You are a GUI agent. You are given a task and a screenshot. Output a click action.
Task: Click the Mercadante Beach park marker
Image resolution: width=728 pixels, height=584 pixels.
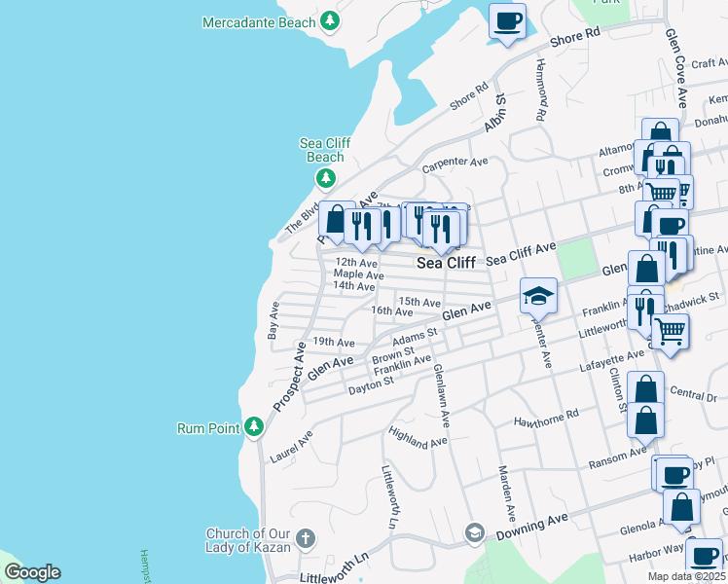pyautogui.click(x=331, y=20)
